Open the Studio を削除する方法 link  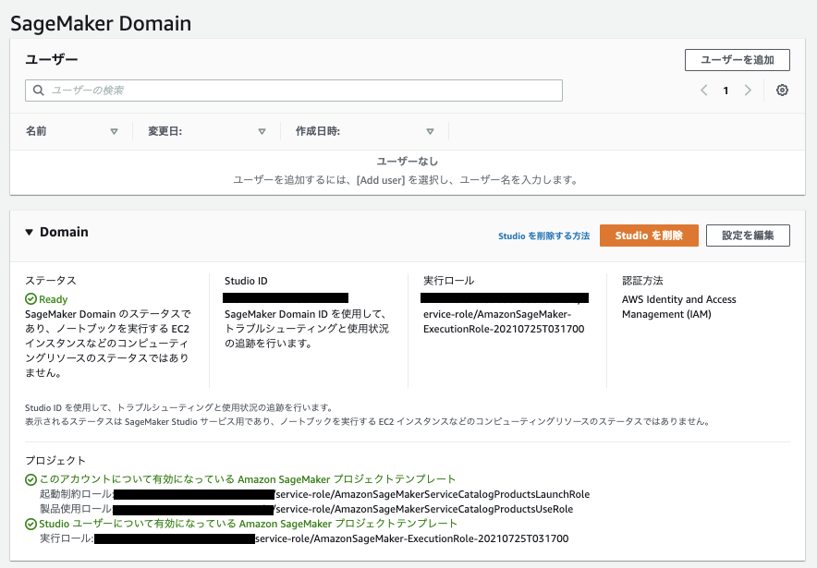click(544, 236)
